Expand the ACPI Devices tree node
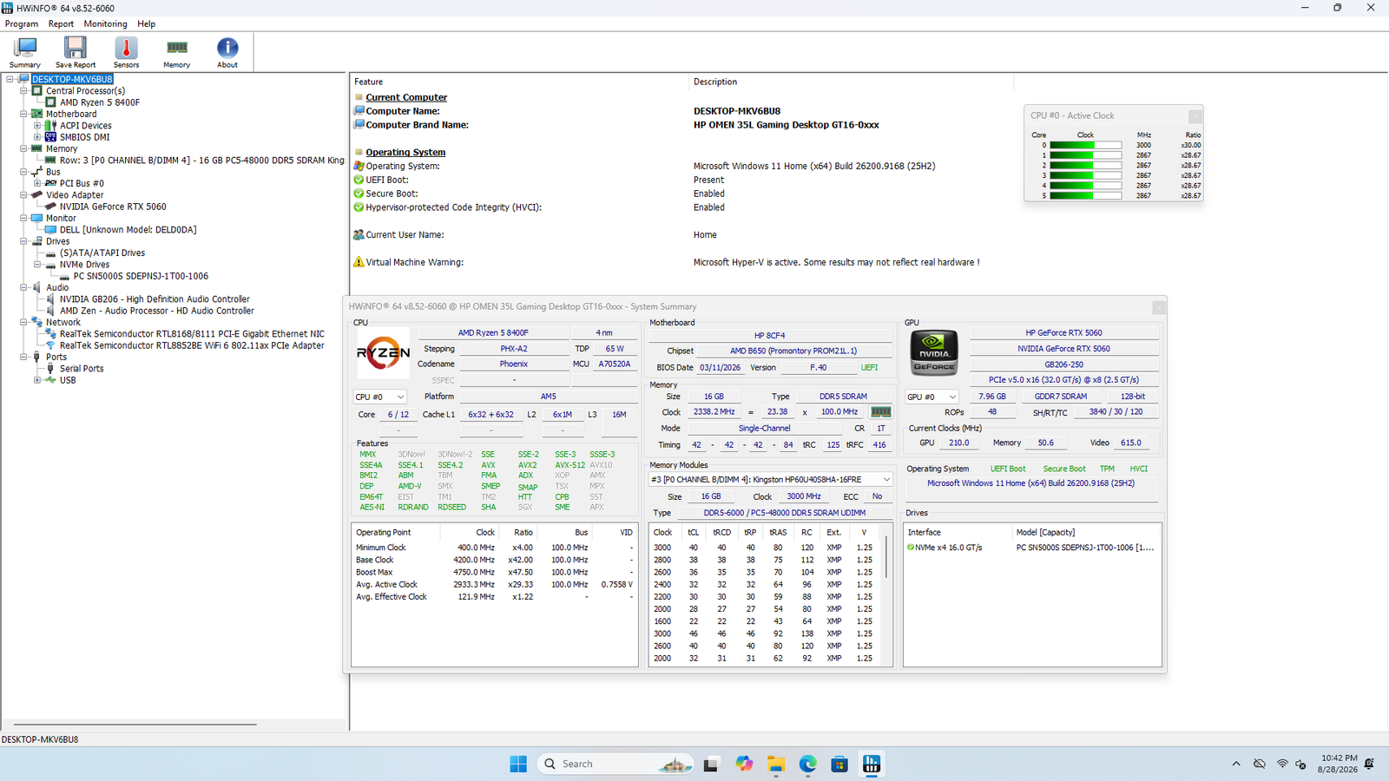The width and height of the screenshot is (1389, 781). coord(37,126)
